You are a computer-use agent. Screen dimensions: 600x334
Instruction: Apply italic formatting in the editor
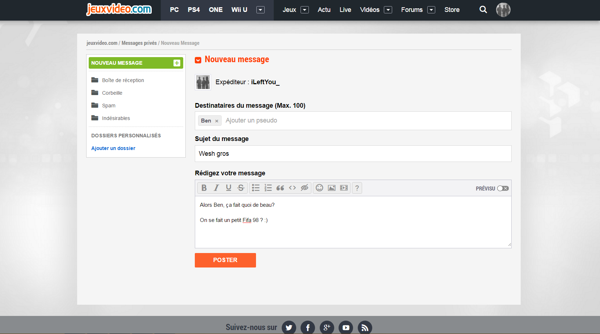pyautogui.click(x=216, y=188)
